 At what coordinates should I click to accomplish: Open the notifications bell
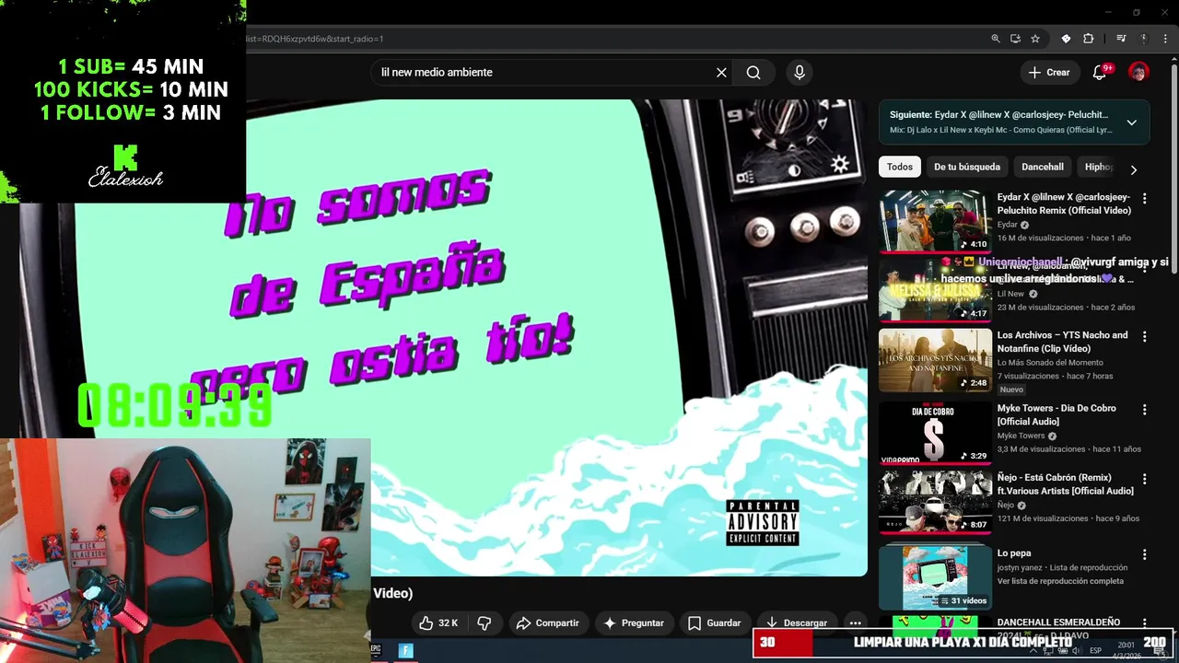(1100, 73)
